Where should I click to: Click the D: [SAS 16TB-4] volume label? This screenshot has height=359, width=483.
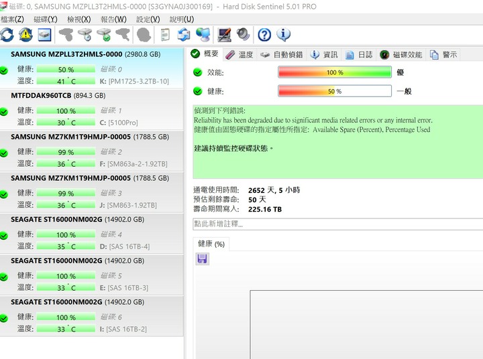click(x=125, y=246)
